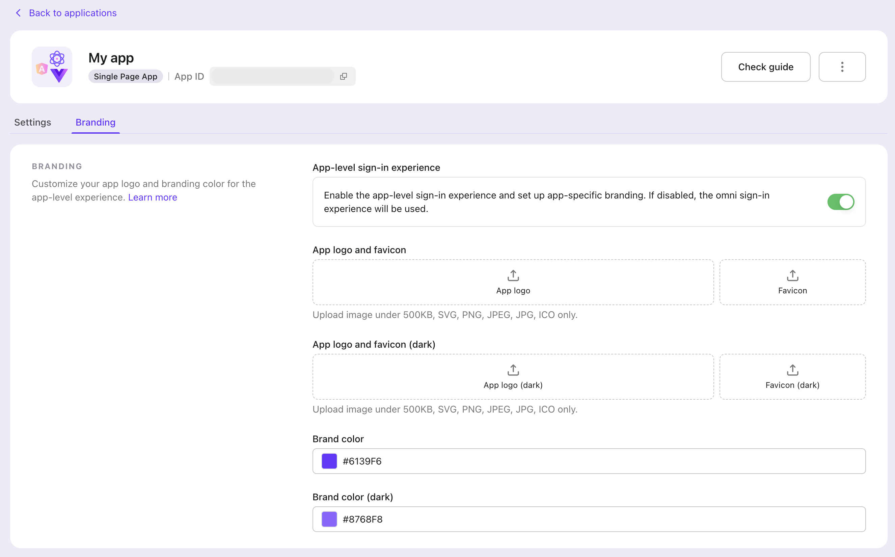Open the Brand color (dark) #8768F8 swatch
Viewport: 895px width, 557px height.
(329, 519)
